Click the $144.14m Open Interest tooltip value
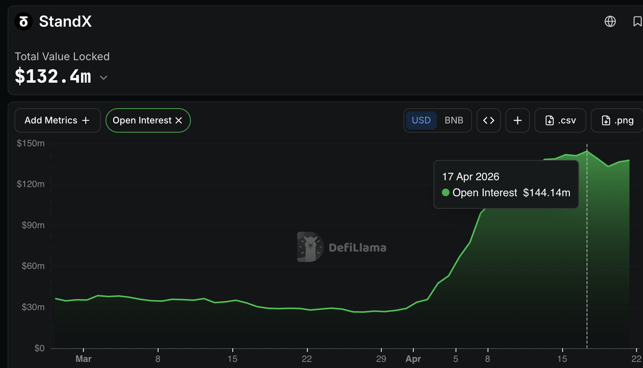This screenshot has height=368, width=643. [x=547, y=193]
